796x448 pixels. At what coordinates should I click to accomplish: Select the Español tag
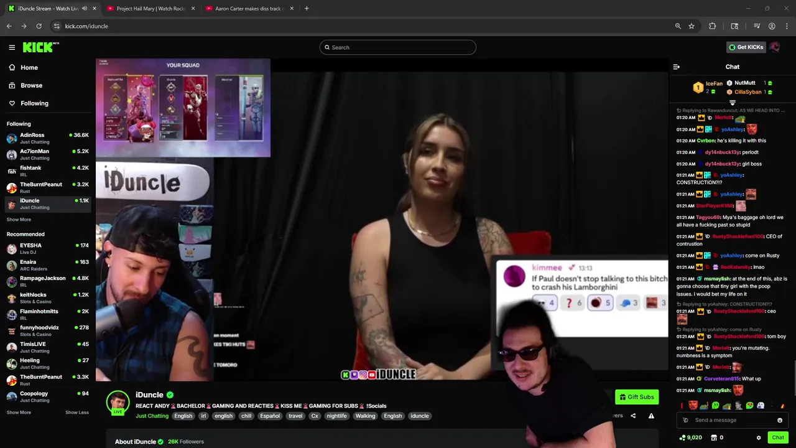pyautogui.click(x=270, y=416)
